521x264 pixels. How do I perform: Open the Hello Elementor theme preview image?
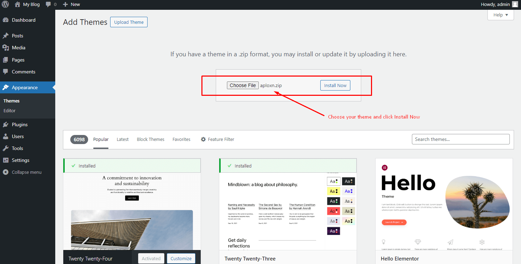tap(444, 204)
